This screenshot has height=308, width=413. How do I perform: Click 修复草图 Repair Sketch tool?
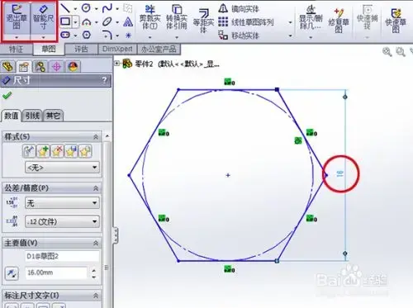coord(339,21)
